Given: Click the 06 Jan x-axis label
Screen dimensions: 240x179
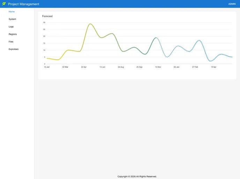Looking at the screenshot, I should click(177, 67).
